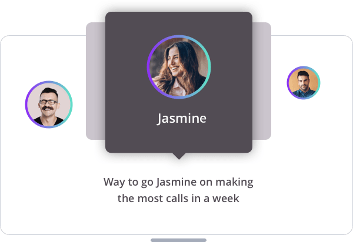Open Jasmine's profile photo
353x242 pixels.
pos(179,67)
